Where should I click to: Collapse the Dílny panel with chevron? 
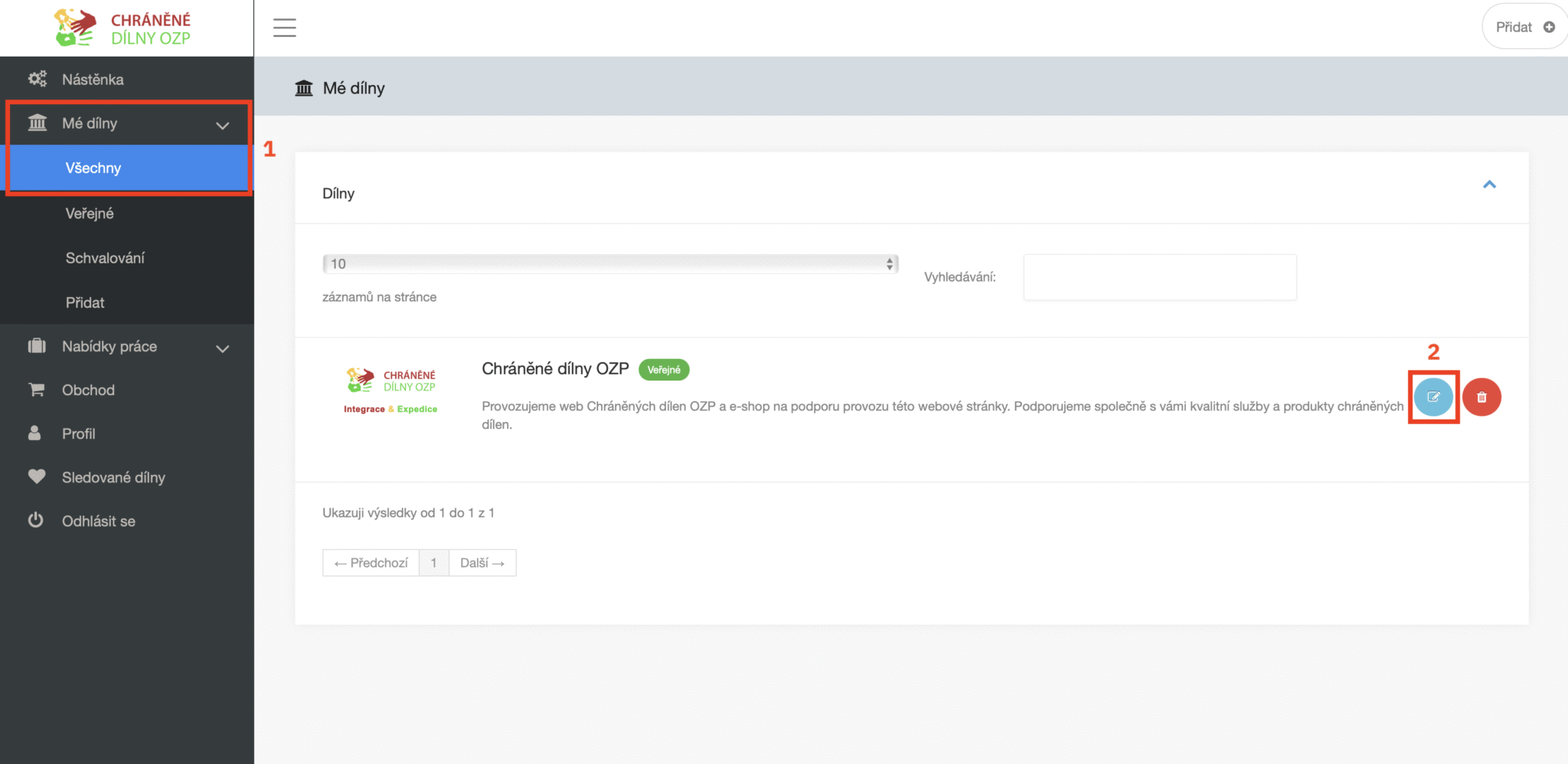(1489, 184)
